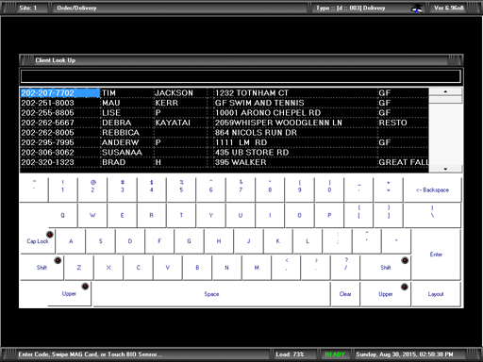Tap the X key
Screen dimensions: 483x362
(108, 268)
